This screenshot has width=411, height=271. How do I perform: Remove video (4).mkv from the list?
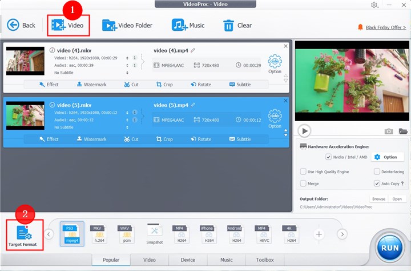[286, 46]
